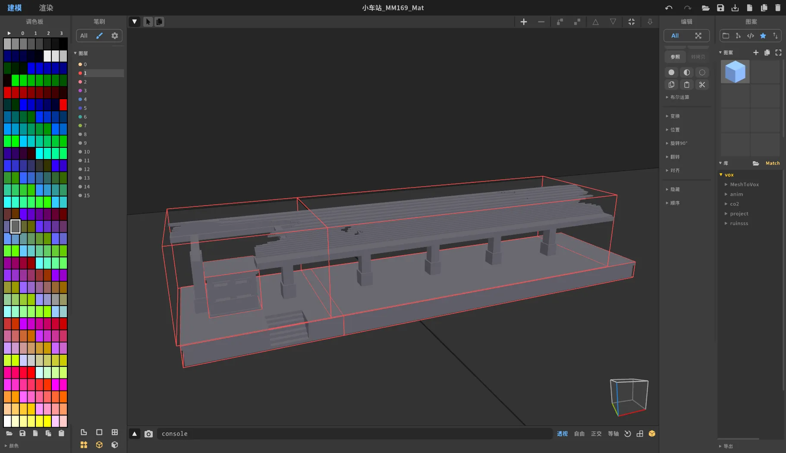Switch to the 渲染 tab

[x=46, y=8]
